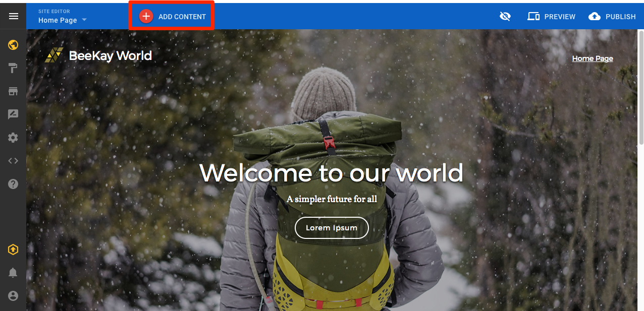
Task: Open the paint roller theme tool
Action: 13,69
